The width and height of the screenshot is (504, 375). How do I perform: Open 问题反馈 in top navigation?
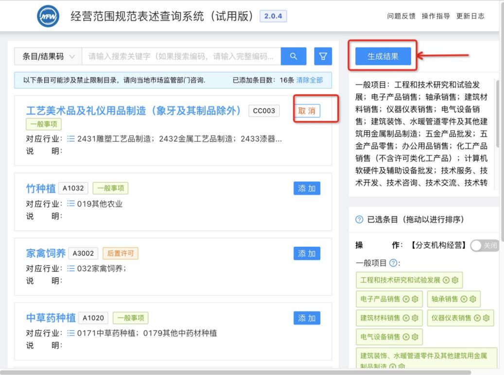tap(401, 17)
